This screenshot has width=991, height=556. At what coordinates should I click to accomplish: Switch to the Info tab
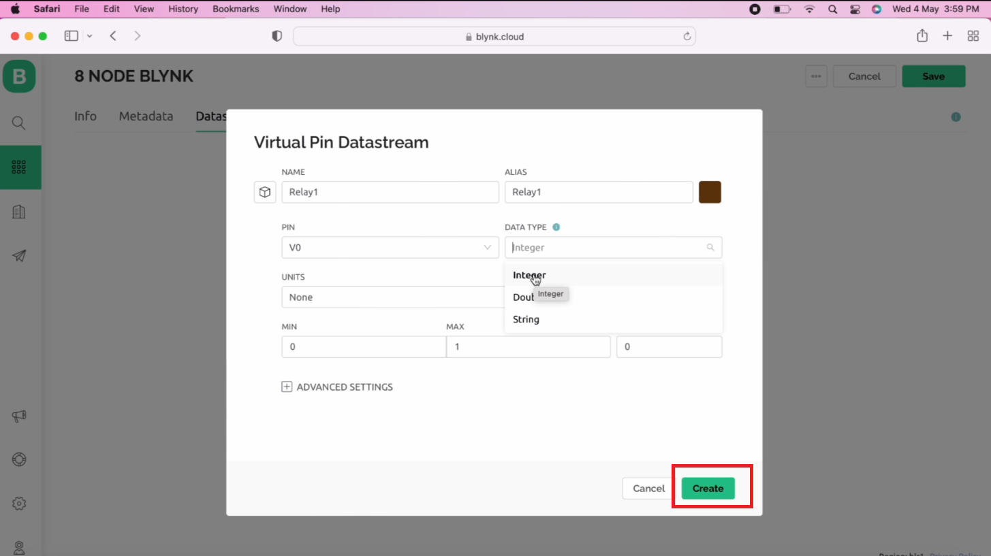point(85,116)
